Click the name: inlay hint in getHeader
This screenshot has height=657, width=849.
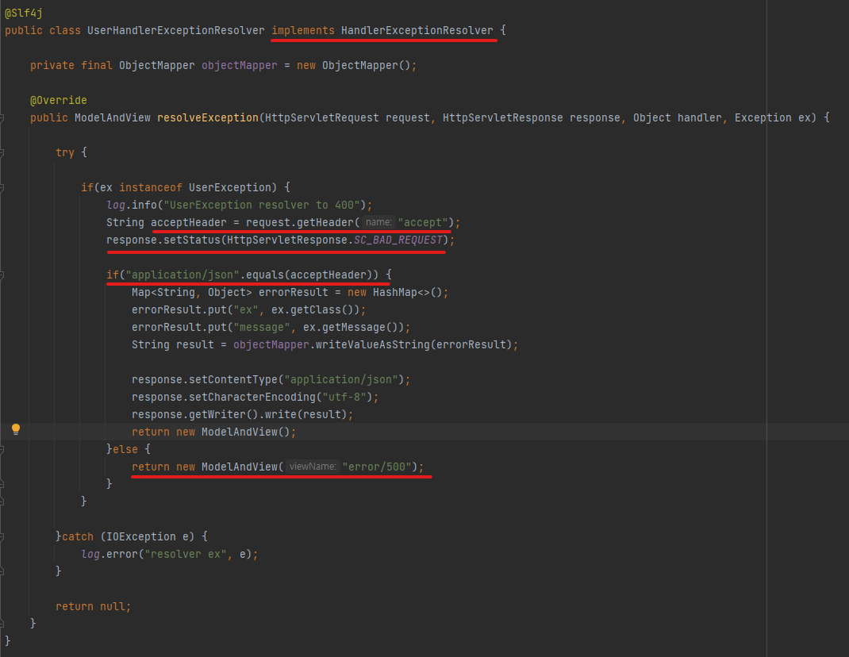378,222
